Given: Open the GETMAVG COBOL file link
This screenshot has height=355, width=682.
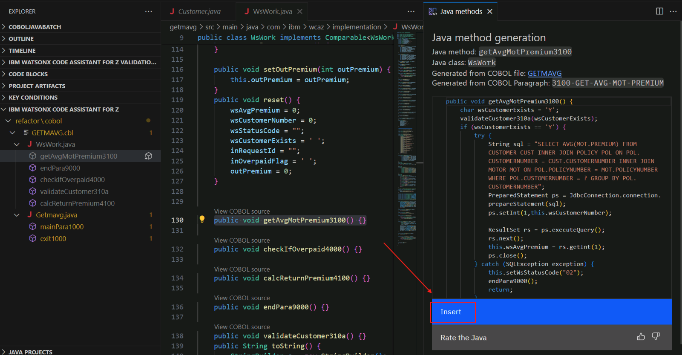Looking at the screenshot, I should pos(544,73).
